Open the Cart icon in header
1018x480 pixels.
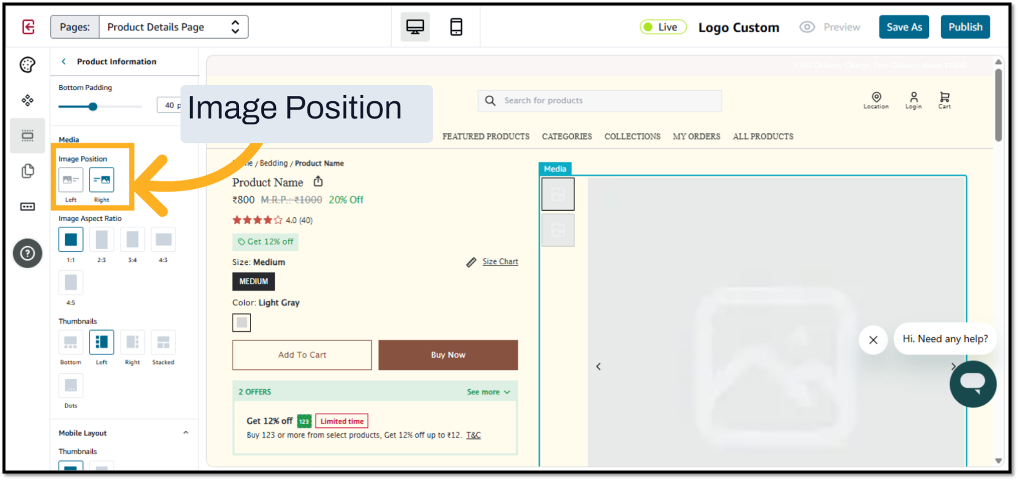(x=944, y=99)
